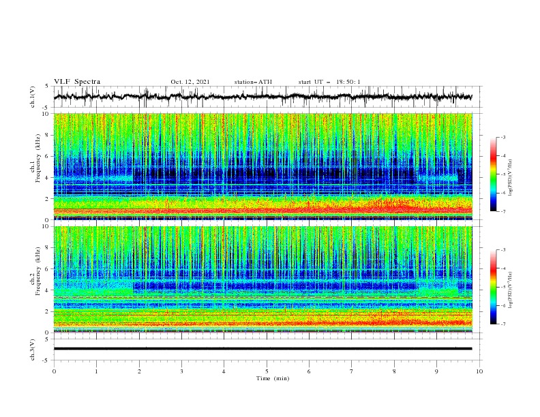Viewport: 540px width, 417px height.
Task: Click the time axis tick label "6"
Action: [309, 371]
